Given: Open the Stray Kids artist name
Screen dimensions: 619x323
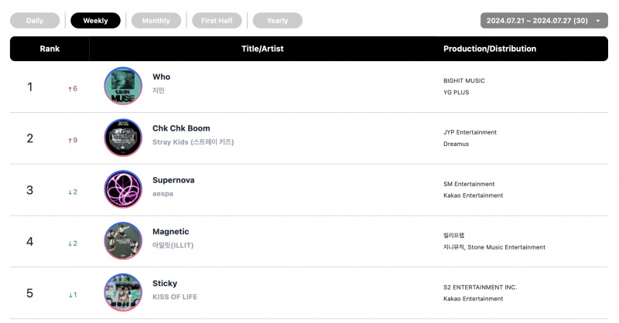Looking at the screenshot, I should click(x=193, y=142).
